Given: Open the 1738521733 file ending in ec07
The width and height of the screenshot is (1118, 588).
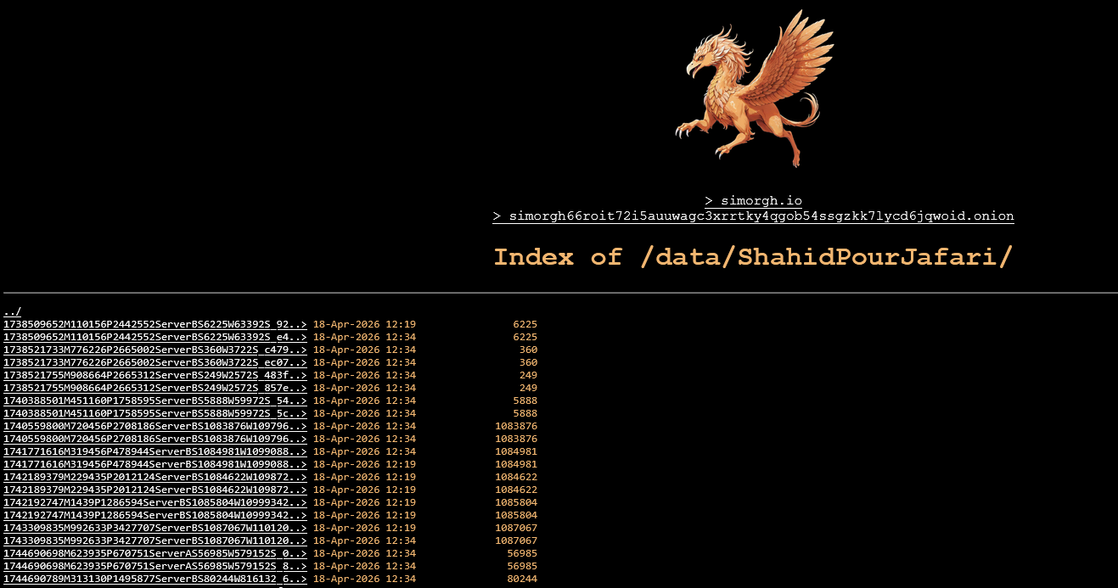Looking at the screenshot, I should (x=154, y=362).
